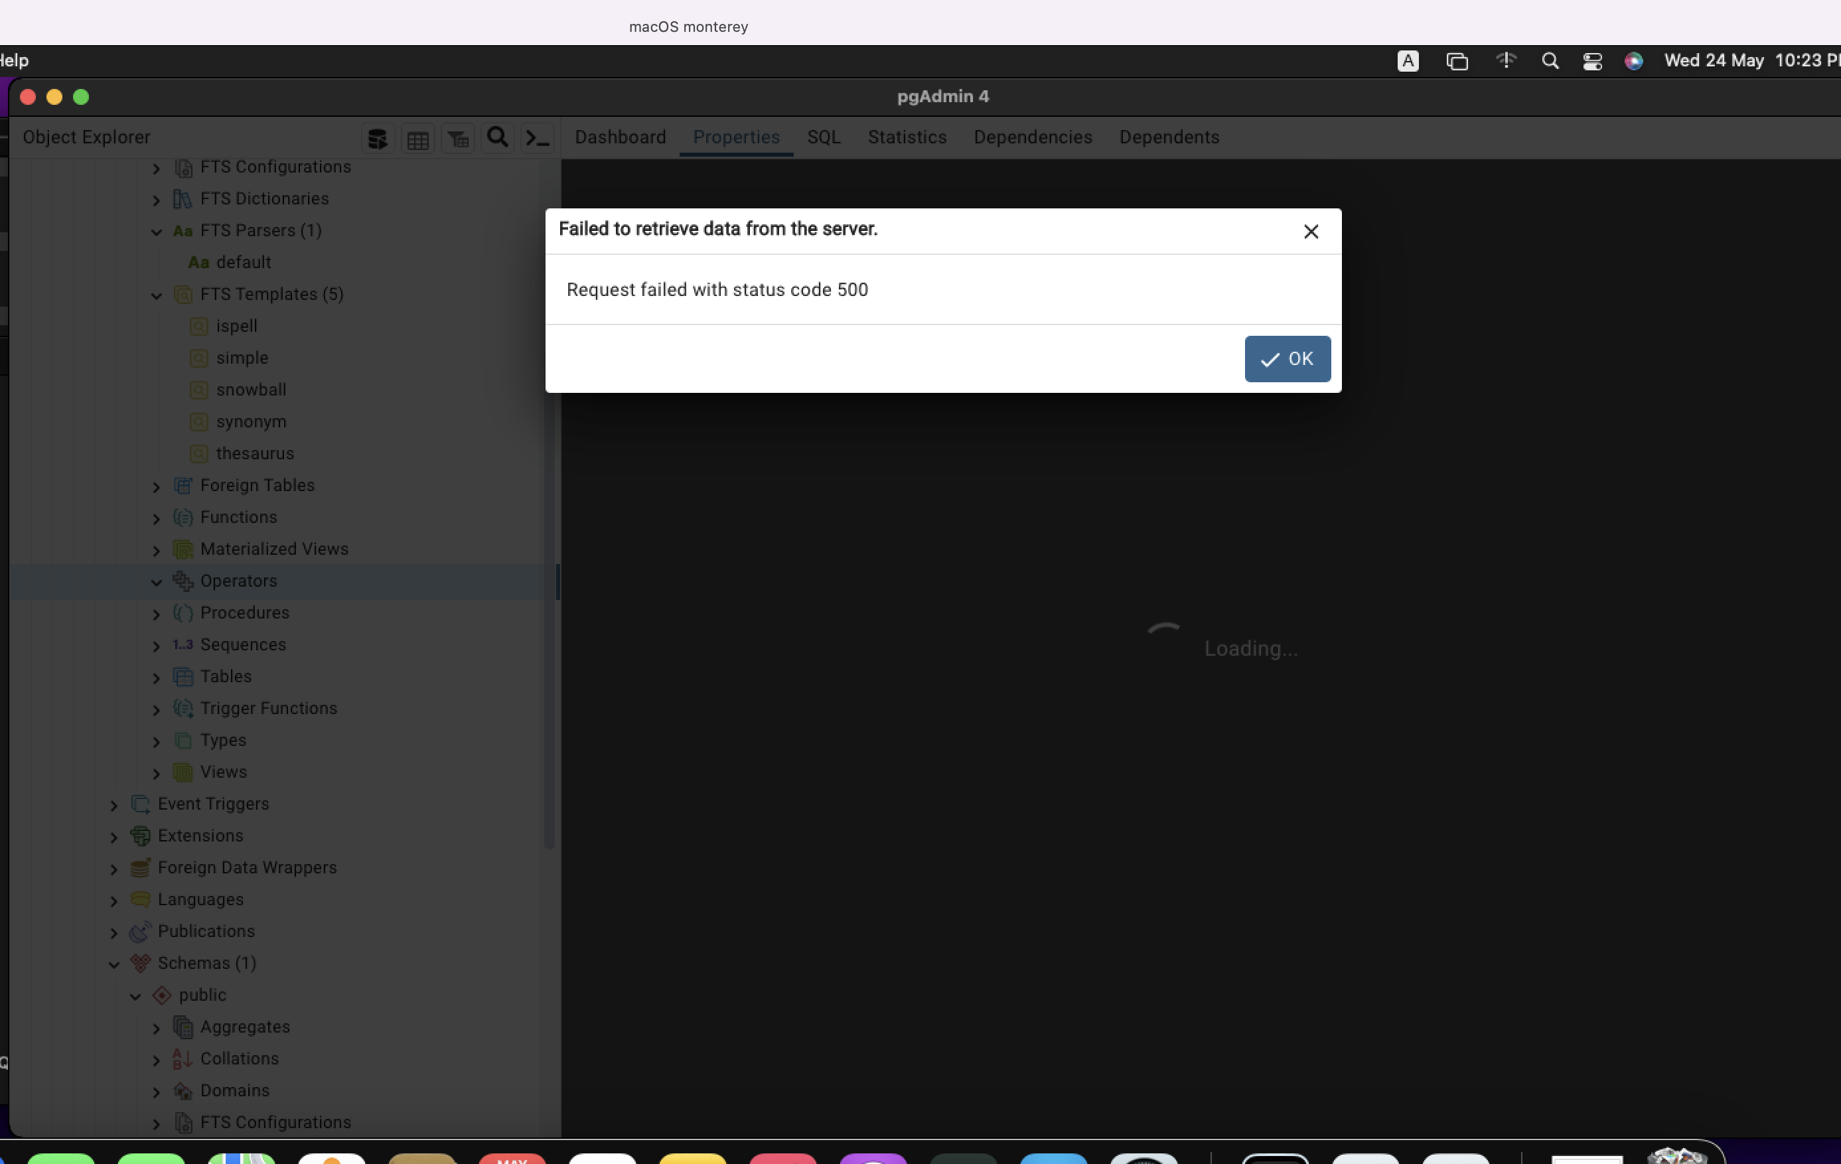The height and width of the screenshot is (1164, 1841).
Task: Click Siri icon in menu bar
Action: pos(1633,61)
